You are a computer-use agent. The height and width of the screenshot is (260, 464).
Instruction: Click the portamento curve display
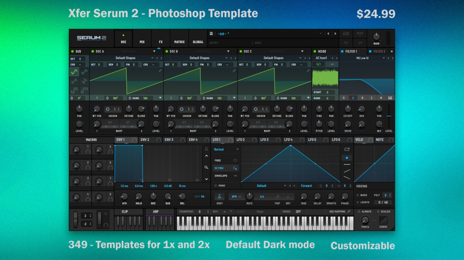pos(383,220)
